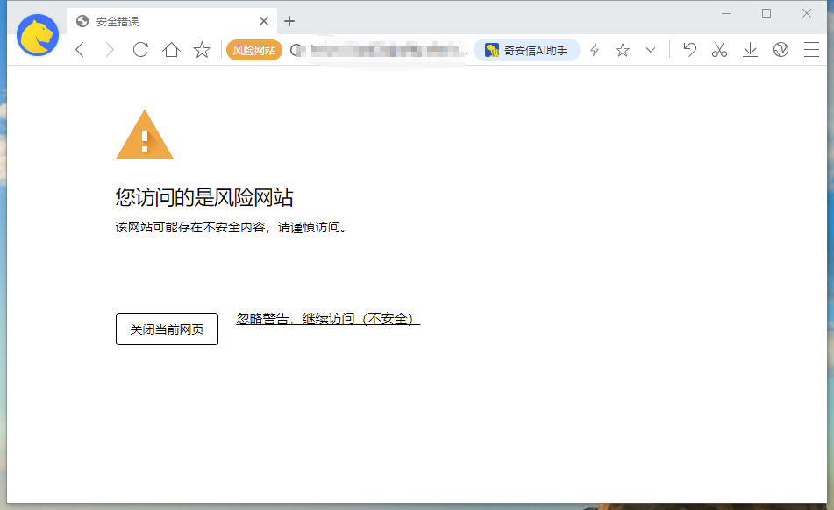This screenshot has height=510, width=834.
Task: Open a new tab with the plus button
Action: [289, 20]
